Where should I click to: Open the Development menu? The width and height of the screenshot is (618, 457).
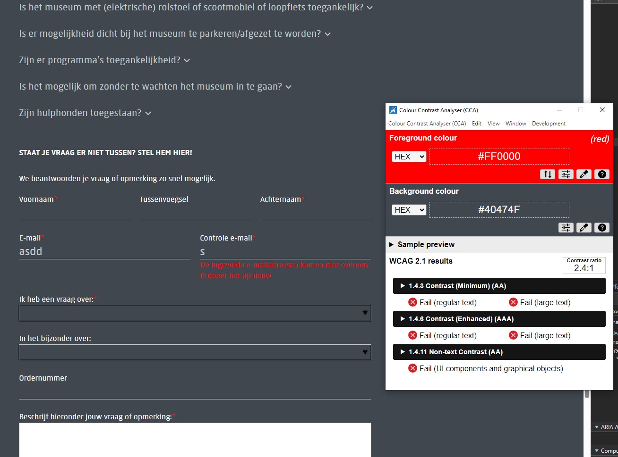(549, 124)
